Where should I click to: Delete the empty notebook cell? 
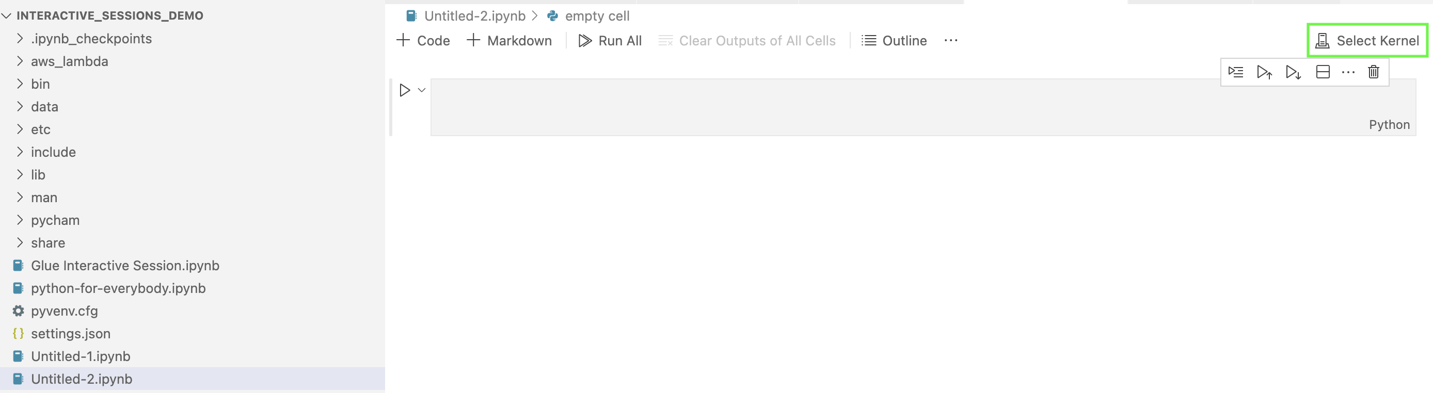pos(1373,72)
